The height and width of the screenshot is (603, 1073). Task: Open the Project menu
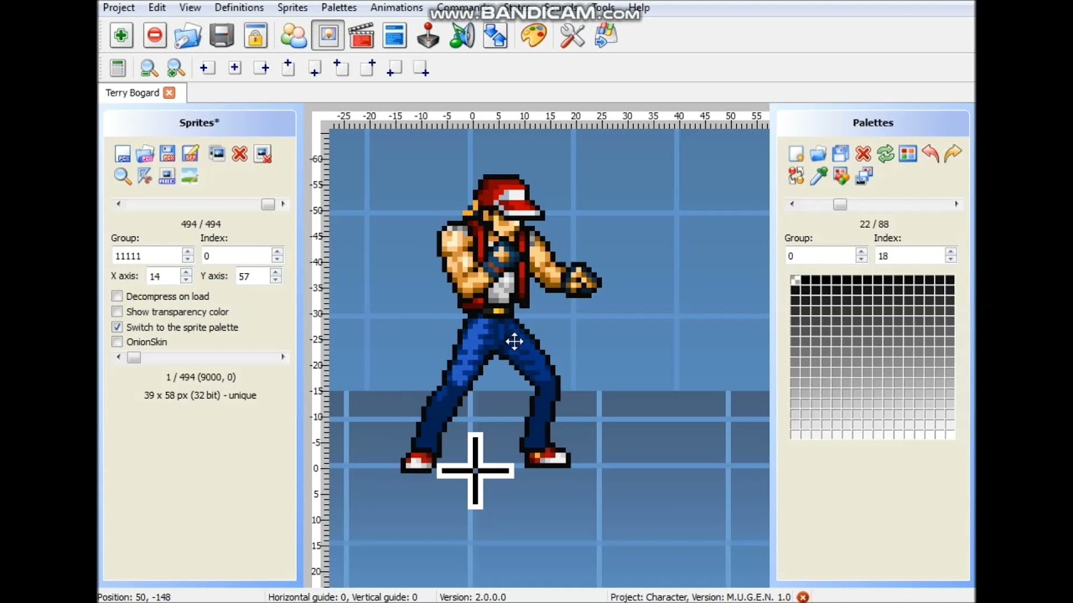(119, 8)
